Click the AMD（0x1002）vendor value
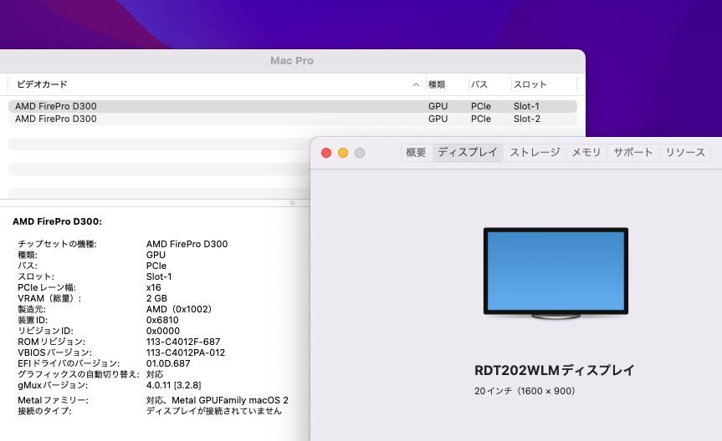Image resolution: width=722 pixels, height=441 pixels. coord(179,309)
